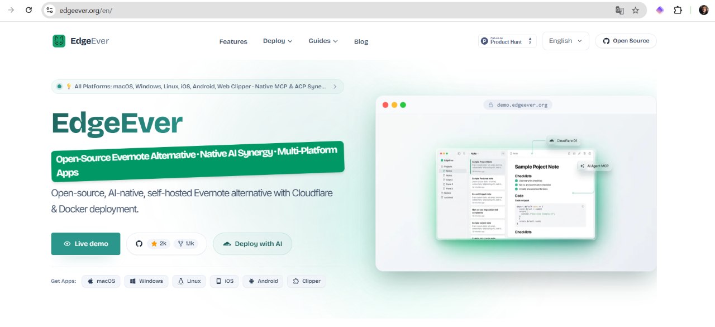Click the Cloudflare D1 label
This screenshot has height=327, width=715.
pos(564,140)
